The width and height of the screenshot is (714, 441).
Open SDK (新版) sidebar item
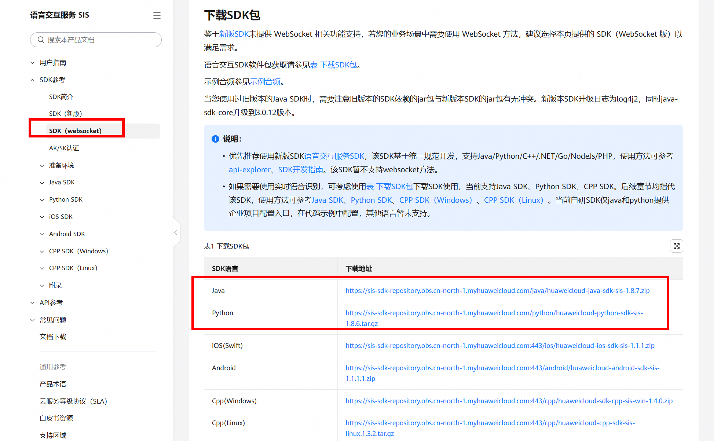[66, 114]
